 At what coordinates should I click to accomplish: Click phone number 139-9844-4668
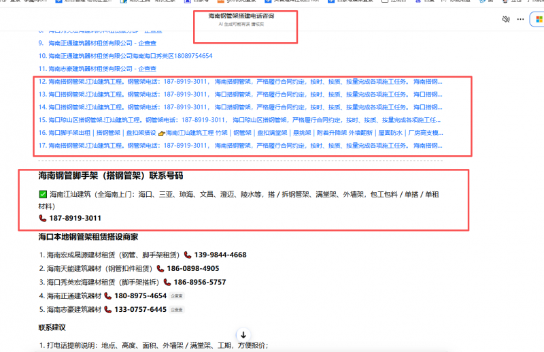(x=220, y=255)
